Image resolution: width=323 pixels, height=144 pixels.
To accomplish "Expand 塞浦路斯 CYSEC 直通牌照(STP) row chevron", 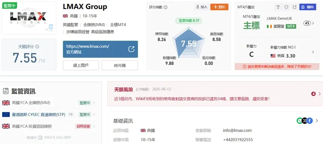I will tap(94, 115).
